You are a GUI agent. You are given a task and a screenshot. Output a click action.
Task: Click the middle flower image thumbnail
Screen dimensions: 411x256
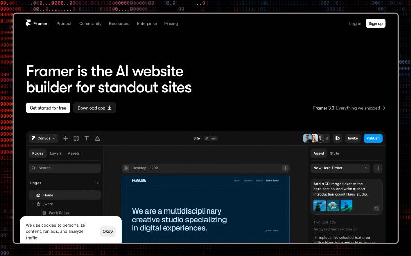(x=333, y=206)
